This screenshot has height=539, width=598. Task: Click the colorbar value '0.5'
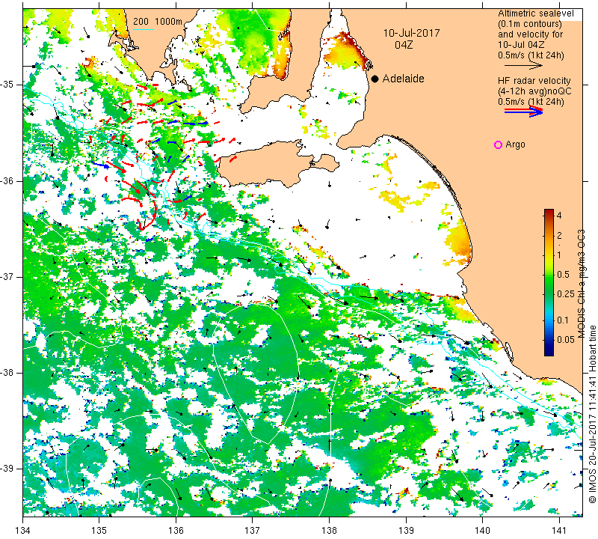[563, 274]
